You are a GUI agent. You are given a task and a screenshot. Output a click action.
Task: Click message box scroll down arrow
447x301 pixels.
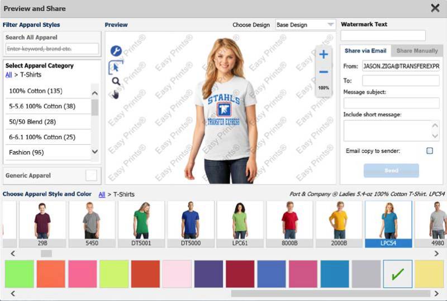435,136
